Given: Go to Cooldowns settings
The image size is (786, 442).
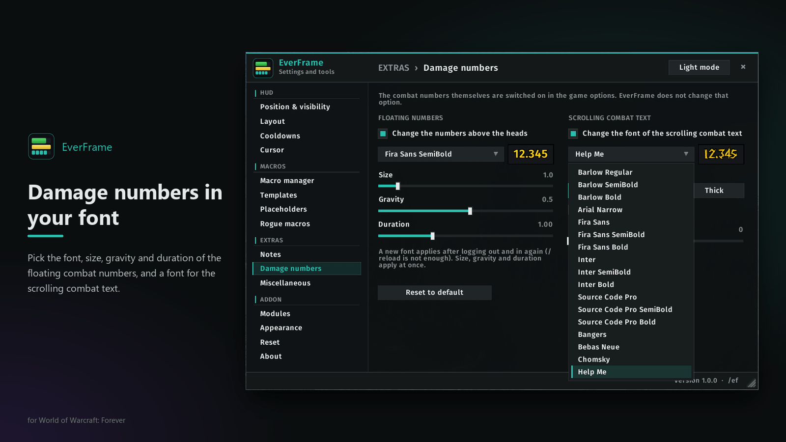Looking at the screenshot, I should click(x=307, y=136).
